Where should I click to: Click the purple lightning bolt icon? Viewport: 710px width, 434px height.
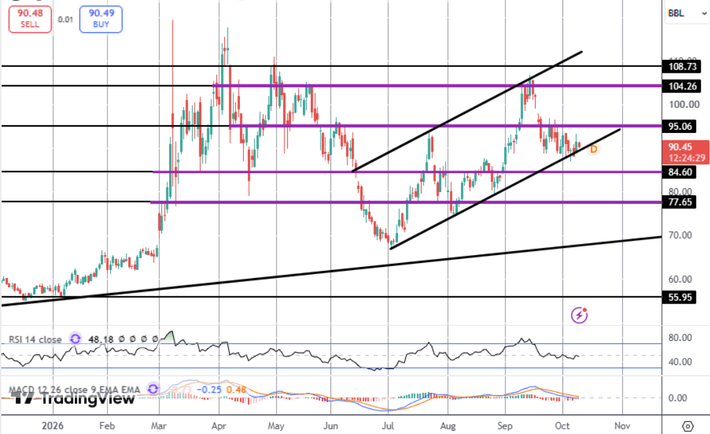tap(579, 315)
